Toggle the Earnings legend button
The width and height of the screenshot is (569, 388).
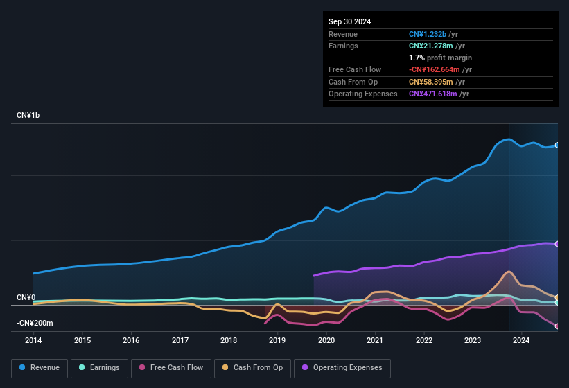(99, 368)
